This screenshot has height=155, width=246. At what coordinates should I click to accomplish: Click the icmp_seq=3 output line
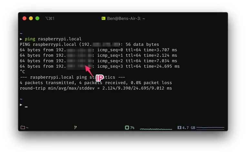pos(100,66)
